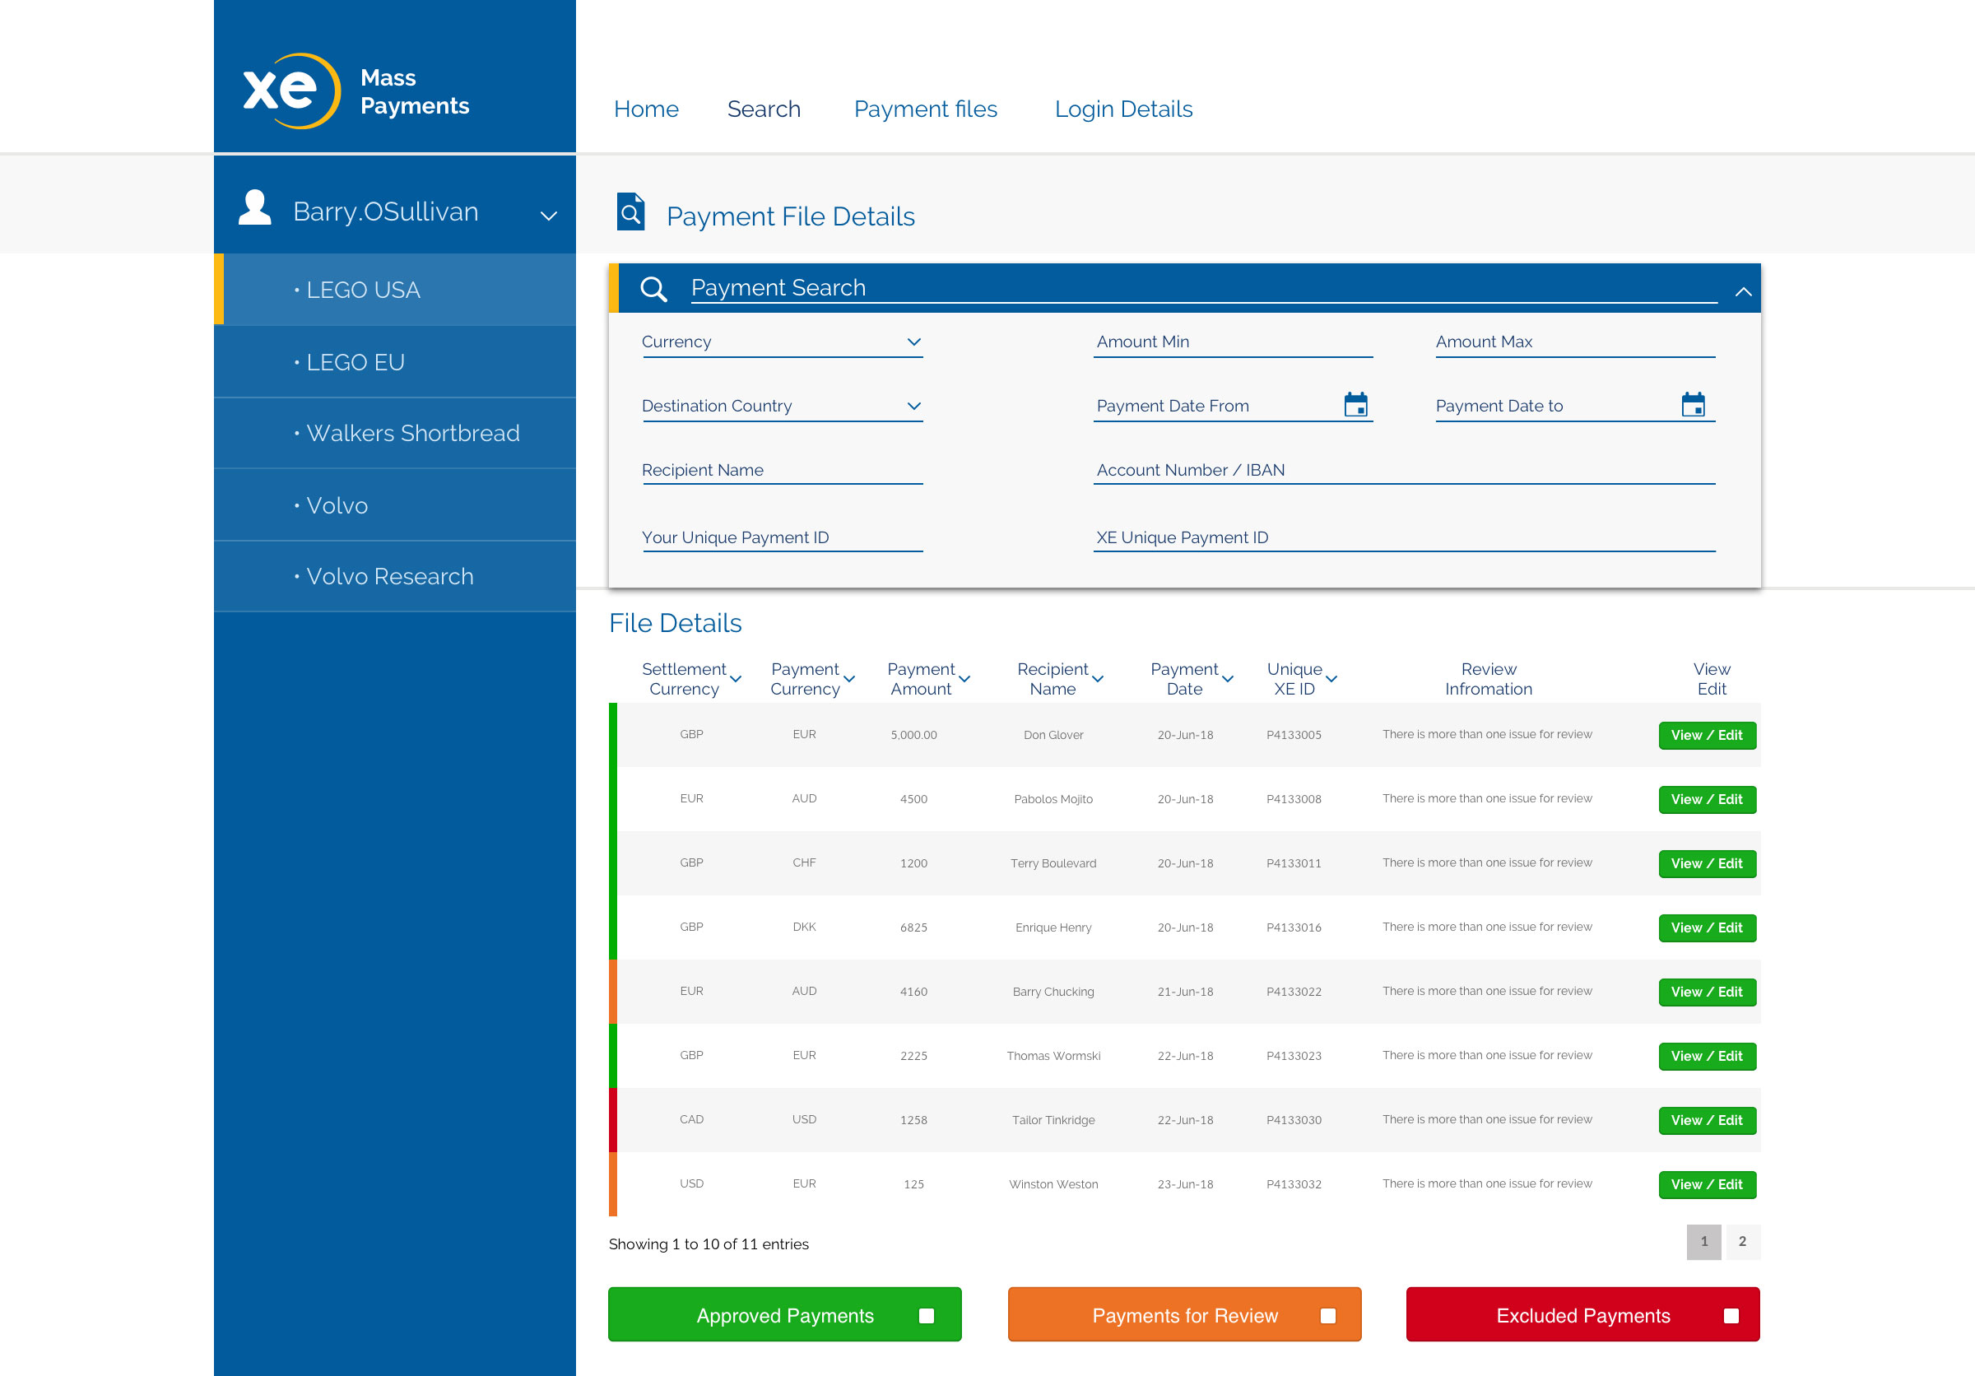Click the red status bar of Tailor Tinkridge row
The height and width of the screenshot is (1376, 1975).
[x=613, y=1120]
